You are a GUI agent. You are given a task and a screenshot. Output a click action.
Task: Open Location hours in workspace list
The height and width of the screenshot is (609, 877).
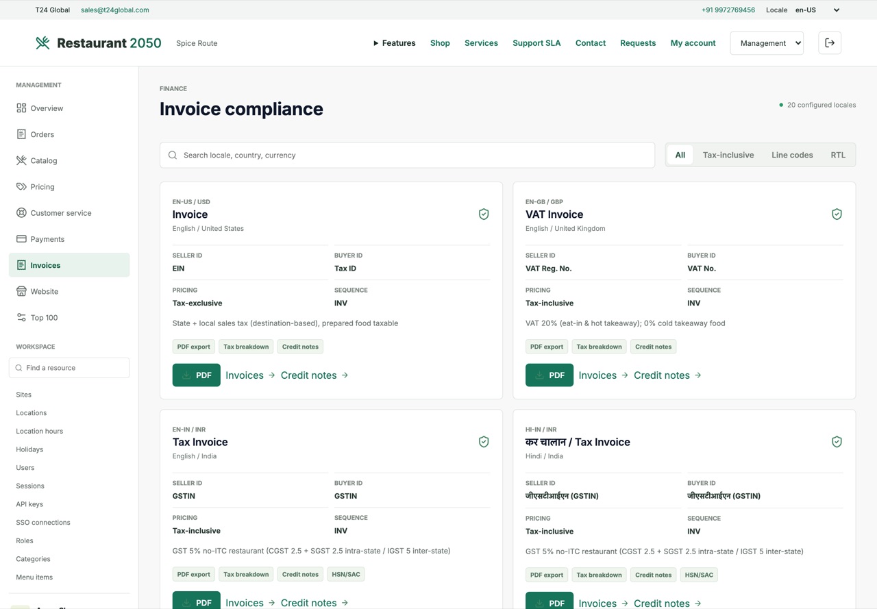(x=40, y=431)
